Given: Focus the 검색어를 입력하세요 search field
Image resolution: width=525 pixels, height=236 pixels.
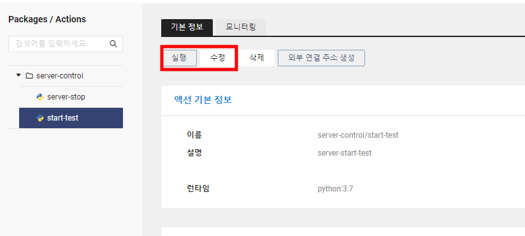Looking at the screenshot, I should click(66, 44).
